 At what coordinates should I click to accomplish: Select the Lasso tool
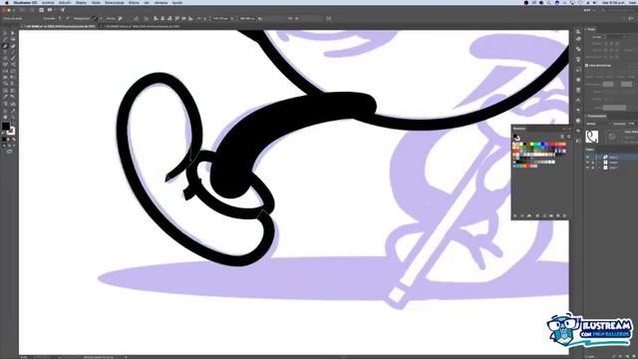click(x=13, y=40)
